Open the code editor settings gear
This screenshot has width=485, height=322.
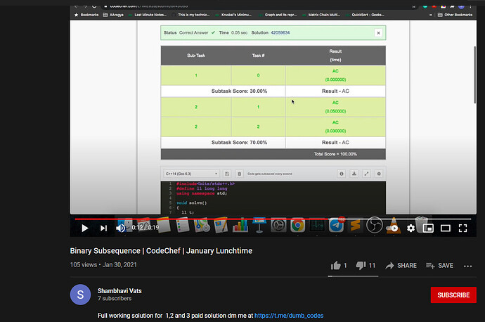coord(379,174)
